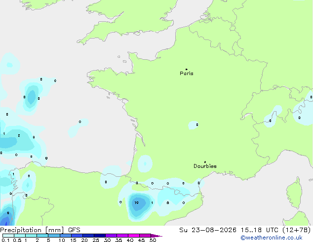Click the '15..18 UTC' time text
313x242 pixels.
coord(259,230)
